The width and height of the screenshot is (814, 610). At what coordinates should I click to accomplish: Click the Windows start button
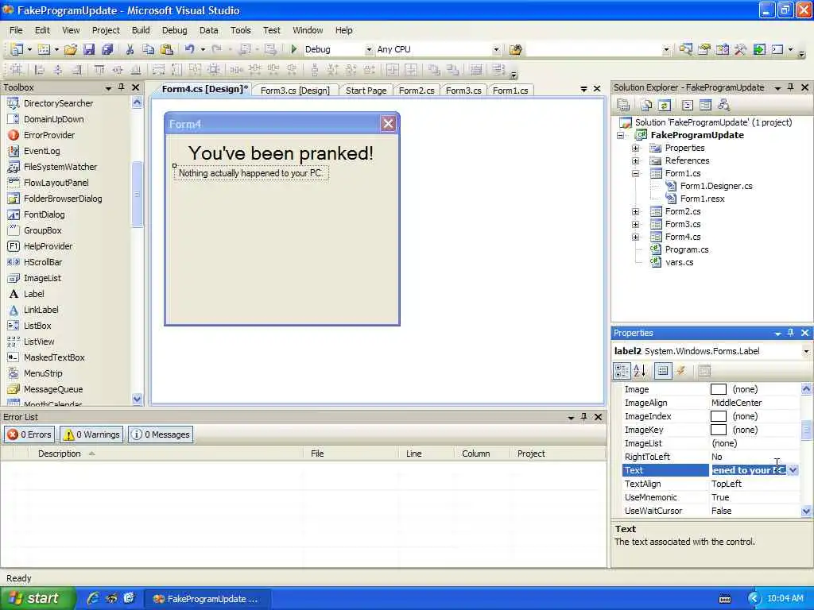pyautogui.click(x=37, y=598)
